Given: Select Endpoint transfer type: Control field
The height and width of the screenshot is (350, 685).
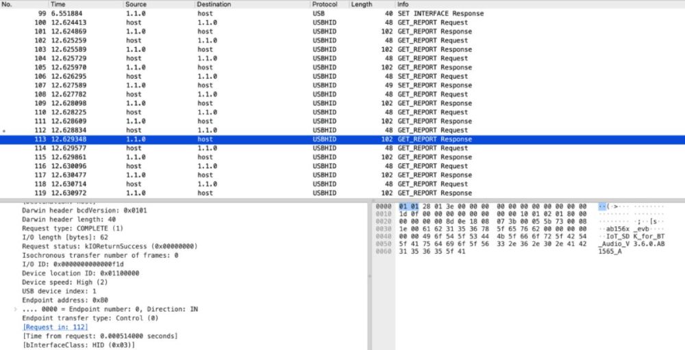Looking at the screenshot, I should (x=90, y=318).
